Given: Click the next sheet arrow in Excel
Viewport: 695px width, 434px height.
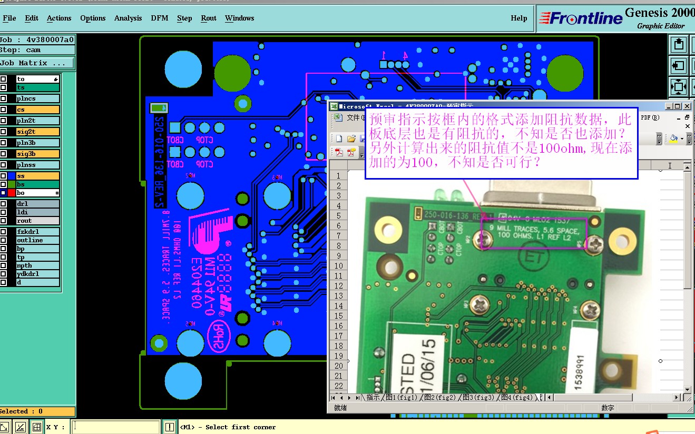Looking at the screenshot, I should [350, 398].
